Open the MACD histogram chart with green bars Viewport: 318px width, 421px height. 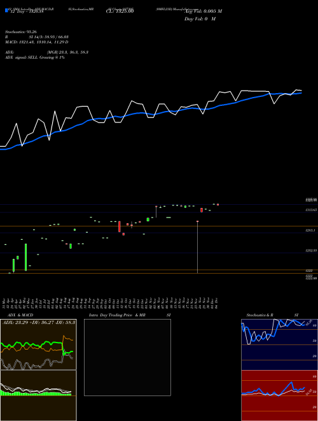tap(38, 395)
